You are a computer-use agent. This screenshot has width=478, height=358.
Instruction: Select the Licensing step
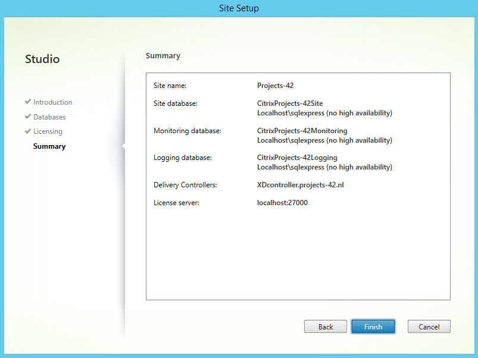48,131
